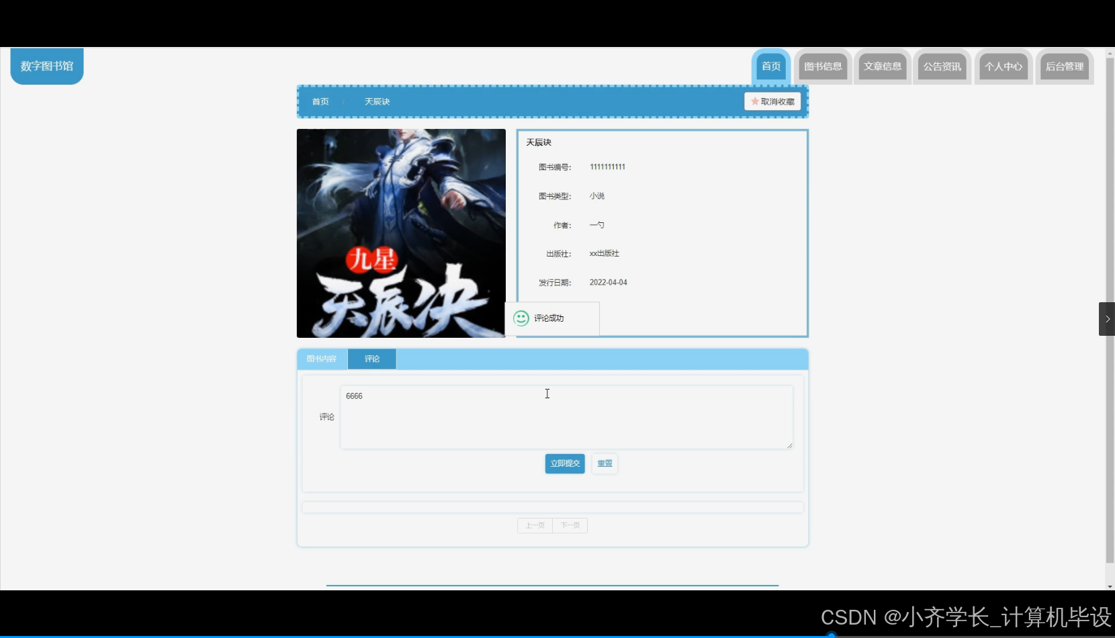Open the 文章信息 navigation tab
The width and height of the screenshot is (1115, 638).
point(883,66)
